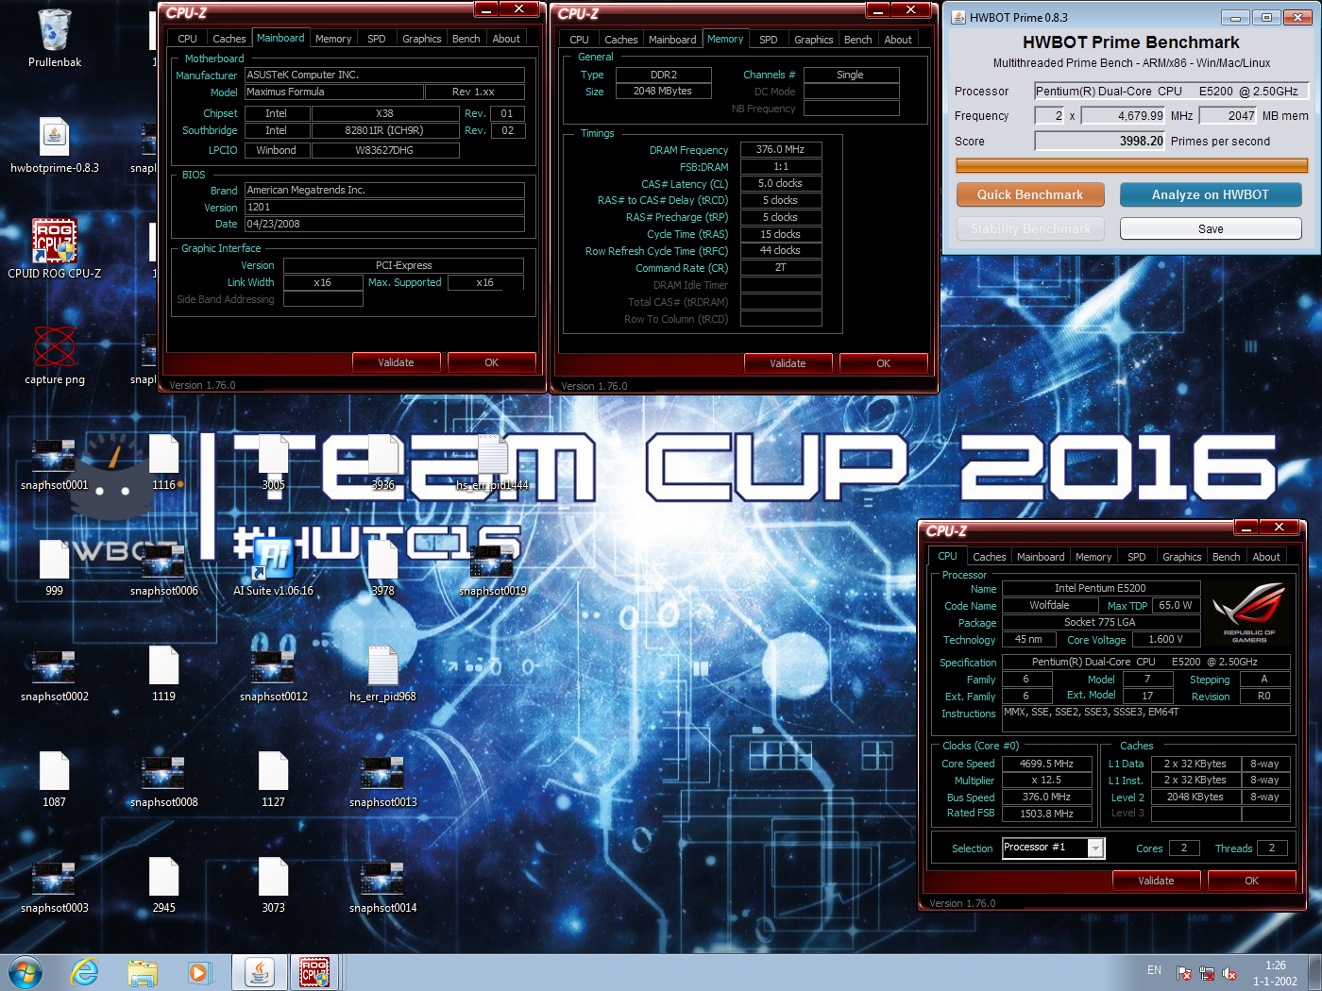Open Caches tab in Mainboard CPU-Z window
This screenshot has height=991, width=1322.
point(229,39)
